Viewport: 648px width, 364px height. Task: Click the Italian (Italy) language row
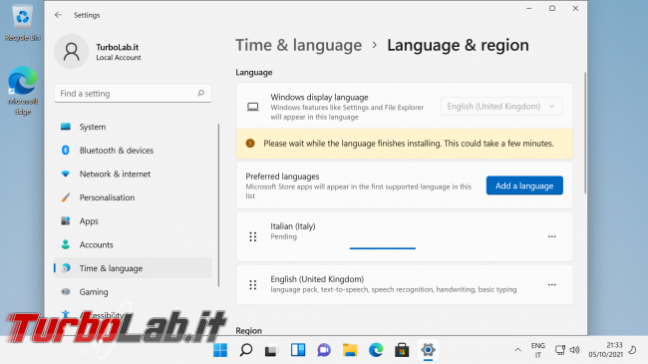404,236
